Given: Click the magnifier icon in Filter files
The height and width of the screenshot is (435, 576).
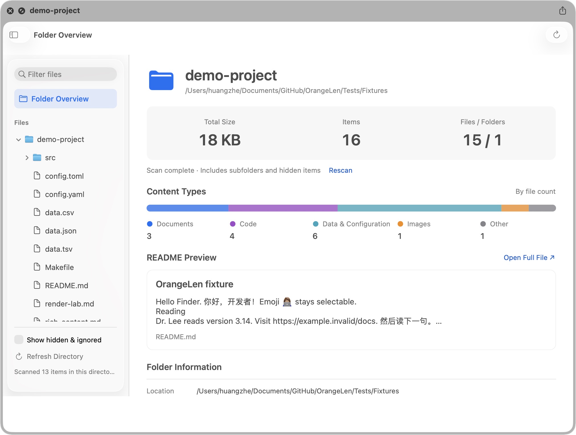Looking at the screenshot, I should pos(22,74).
